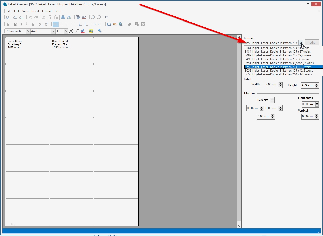Click the font color A icon

pyautogui.click(x=83, y=31)
